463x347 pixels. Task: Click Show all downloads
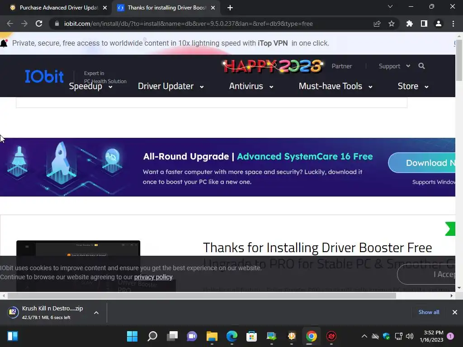point(429,312)
